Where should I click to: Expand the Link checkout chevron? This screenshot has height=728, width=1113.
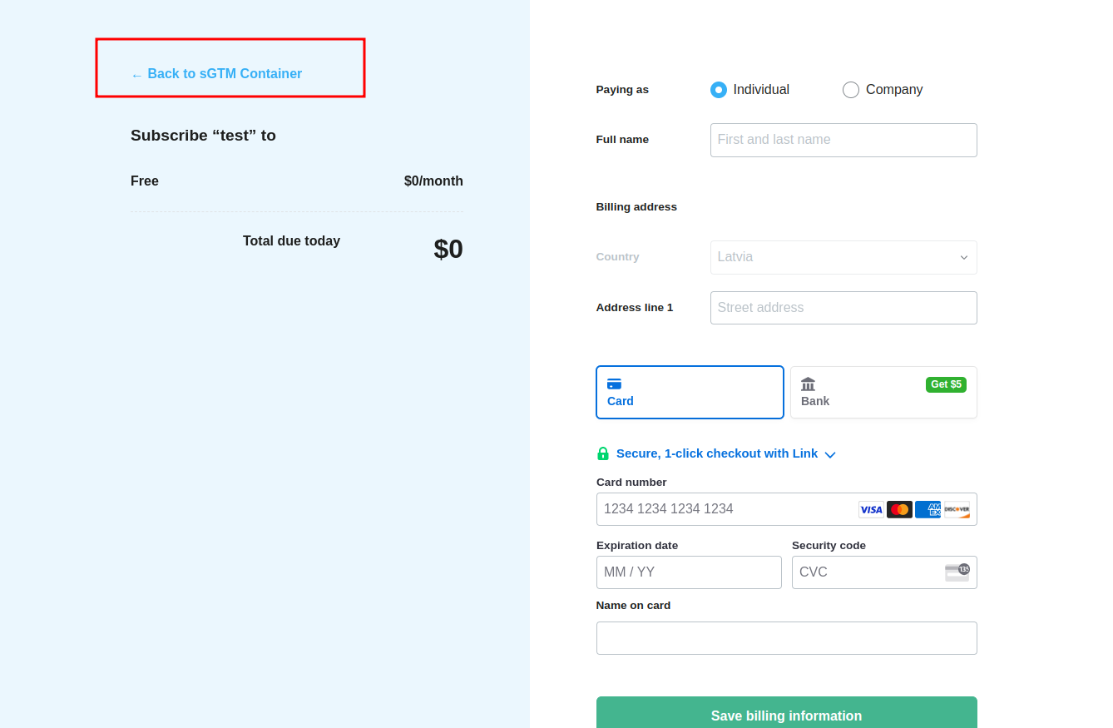[830, 454]
